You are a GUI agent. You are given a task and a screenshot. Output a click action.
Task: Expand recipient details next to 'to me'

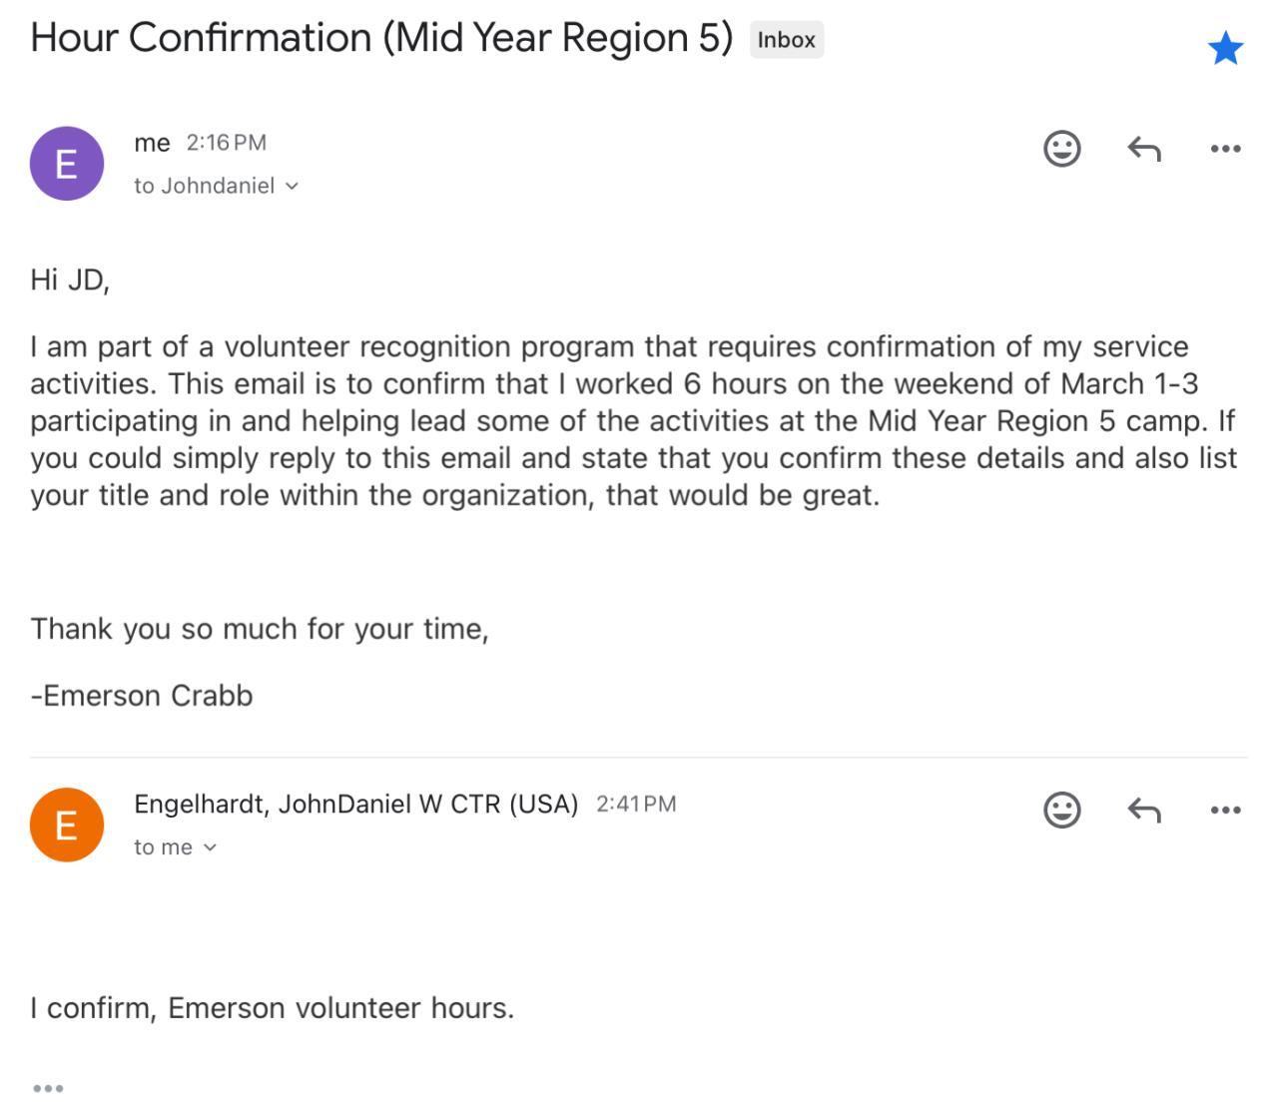point(210,847)
